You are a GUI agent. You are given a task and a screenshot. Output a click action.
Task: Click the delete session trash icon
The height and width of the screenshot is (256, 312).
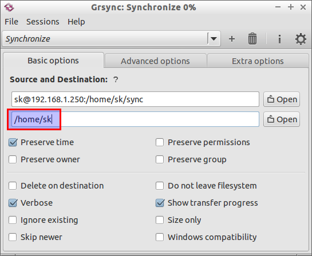tap(252, 39)
